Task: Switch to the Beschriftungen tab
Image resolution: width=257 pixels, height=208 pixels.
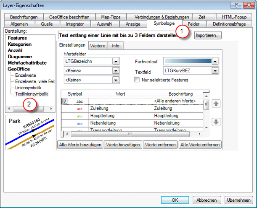Action: point(24,17)
